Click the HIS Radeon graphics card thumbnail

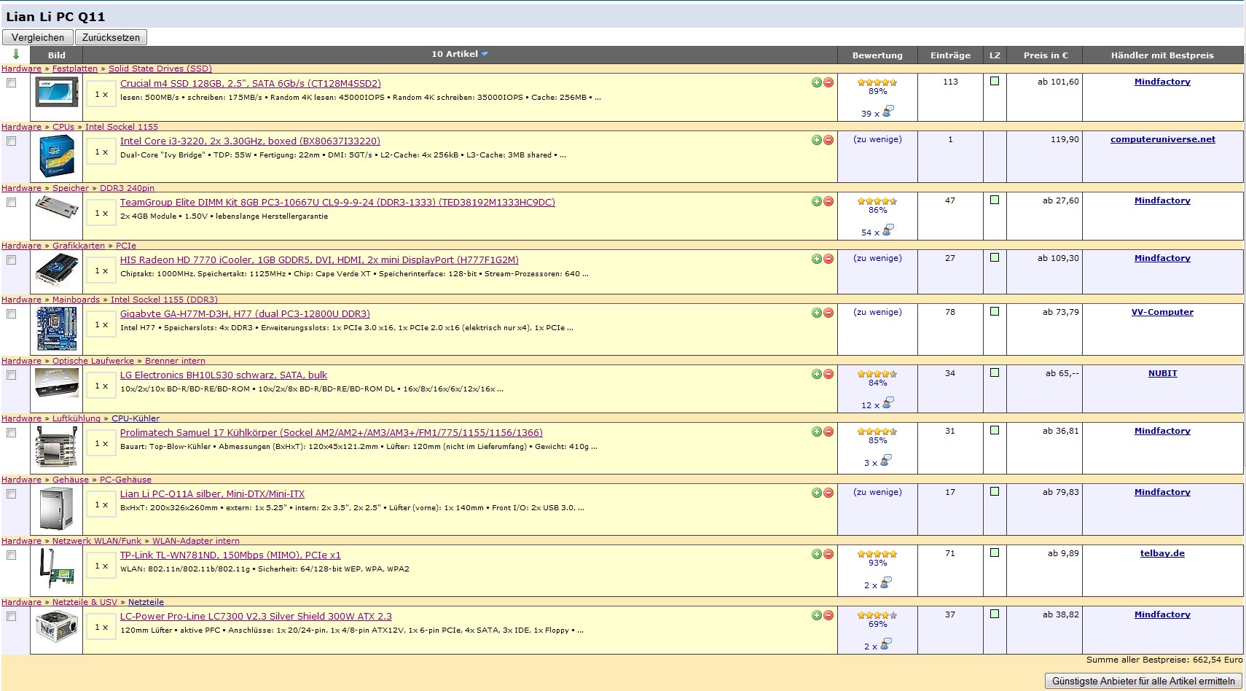(57, 272)
